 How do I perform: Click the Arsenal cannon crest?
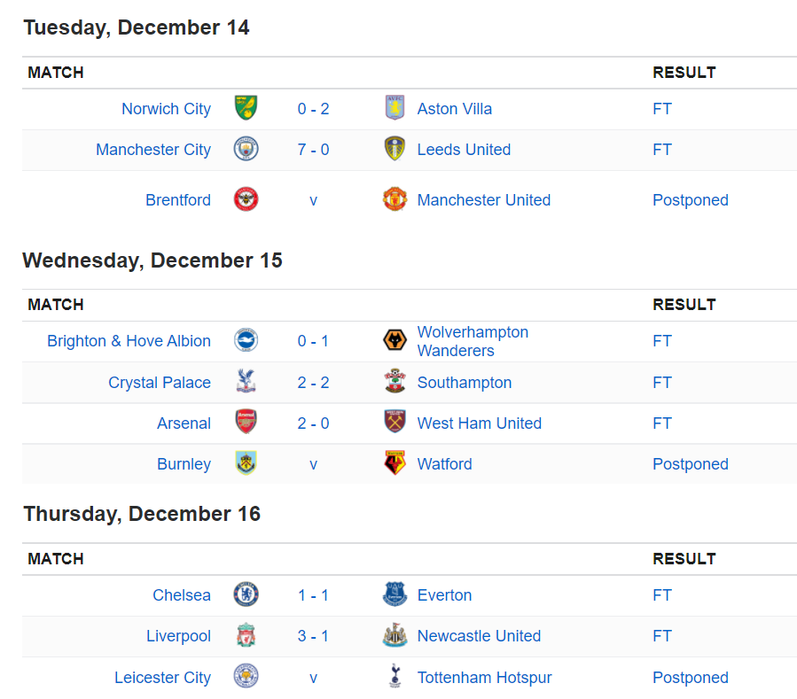click(246, 422)
